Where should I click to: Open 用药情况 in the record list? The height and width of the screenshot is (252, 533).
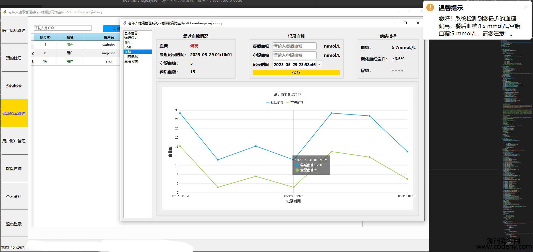point(131,57)
